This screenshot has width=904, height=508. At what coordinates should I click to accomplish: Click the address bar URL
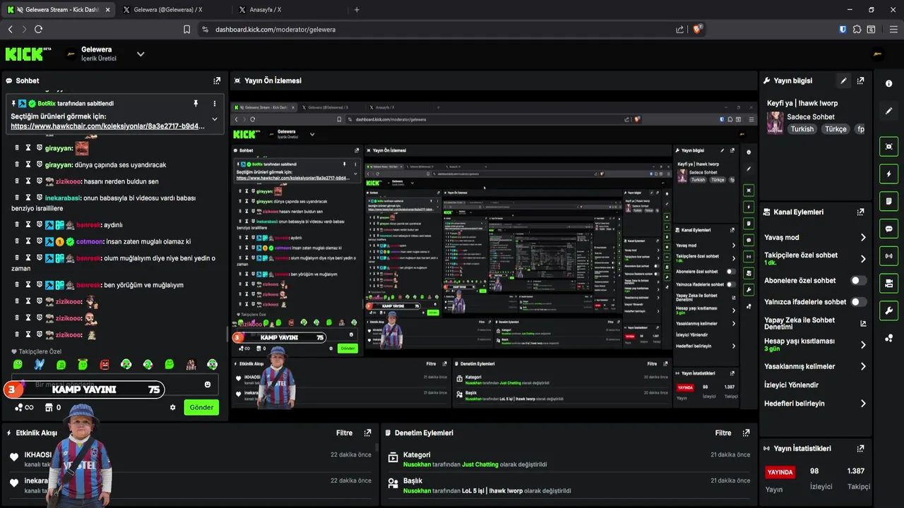275,30
